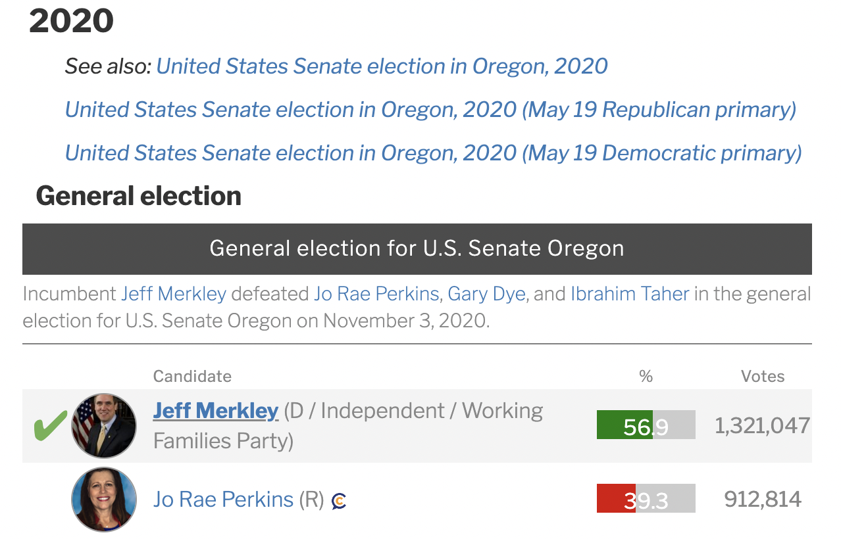841x539 pixels.
Task: Click the Candidate Connection icon beside Perkins
Action: 339,501
